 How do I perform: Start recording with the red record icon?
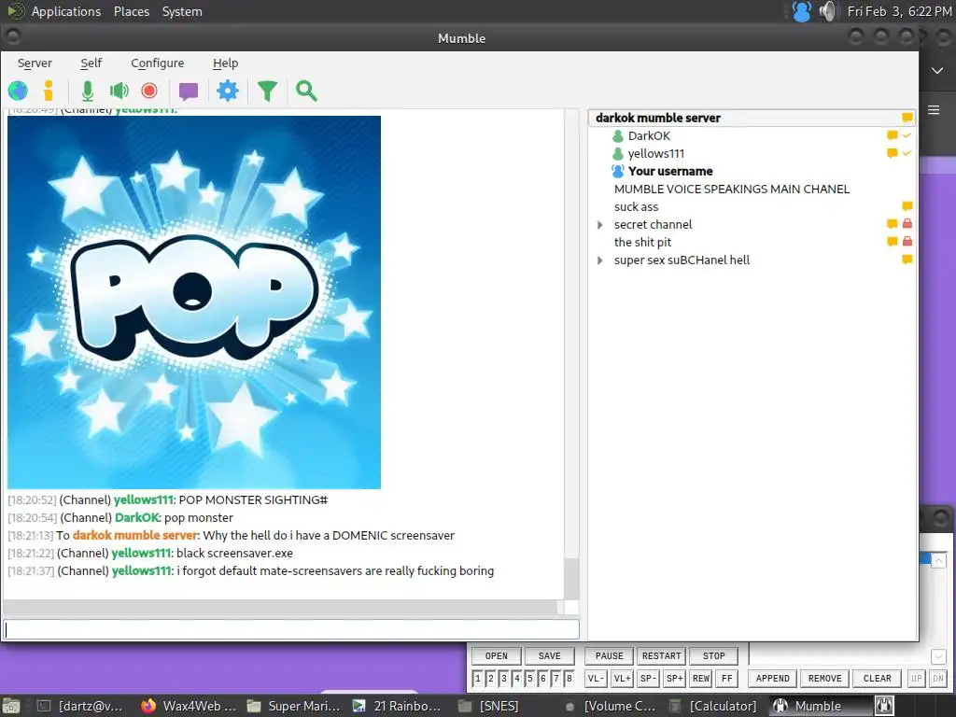149,91
